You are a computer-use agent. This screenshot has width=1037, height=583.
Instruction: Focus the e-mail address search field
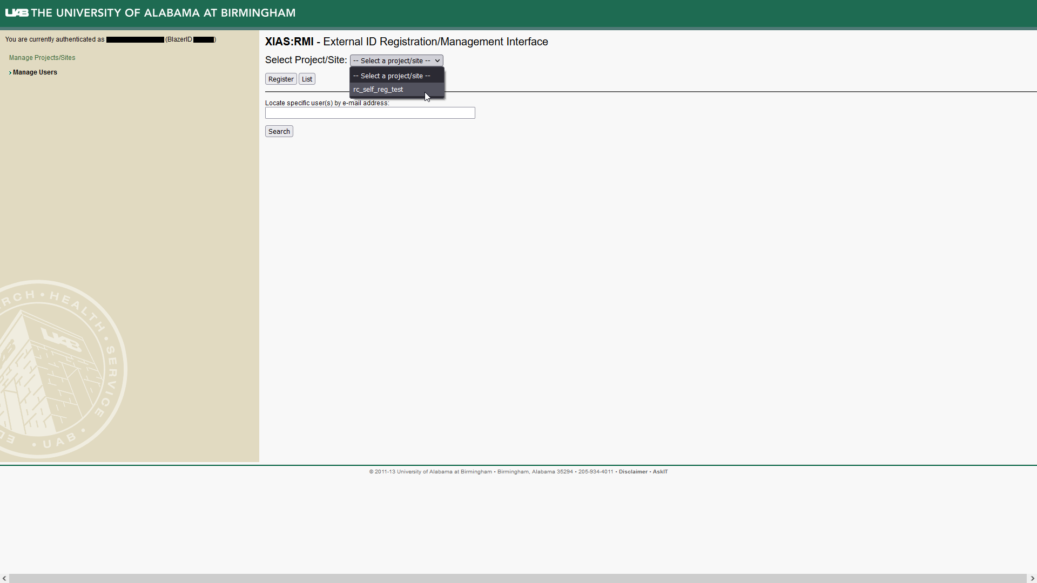pos(370,113)
